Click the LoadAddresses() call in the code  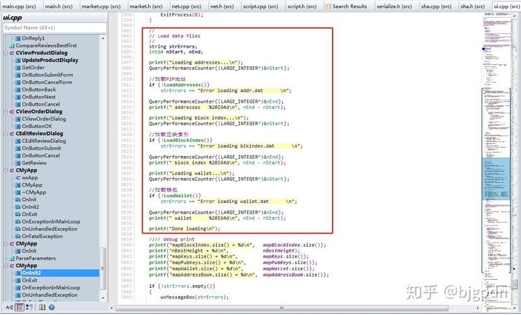click(x=186, y=84)
